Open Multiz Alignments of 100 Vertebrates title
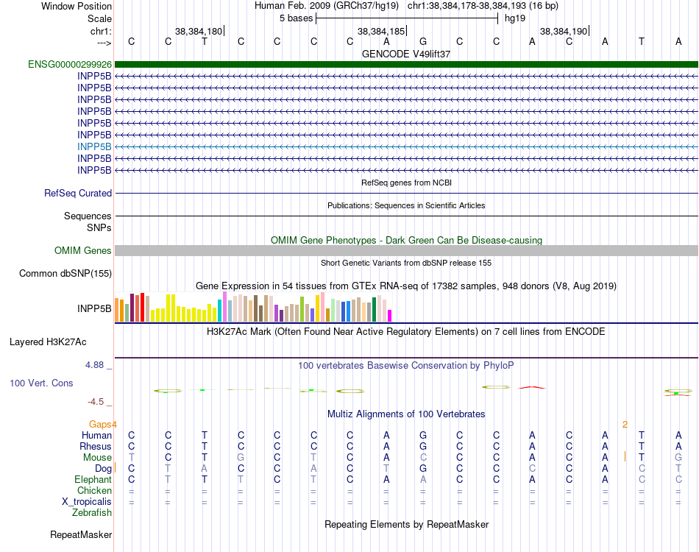The height and width of the screenshot is (552, 699). (406, 414)
